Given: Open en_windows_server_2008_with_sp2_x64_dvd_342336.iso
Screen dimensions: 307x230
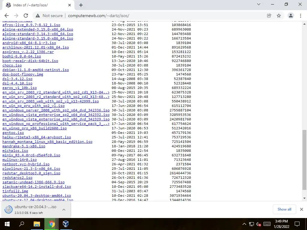Looking at the screenshot, I should click(56, 110).
